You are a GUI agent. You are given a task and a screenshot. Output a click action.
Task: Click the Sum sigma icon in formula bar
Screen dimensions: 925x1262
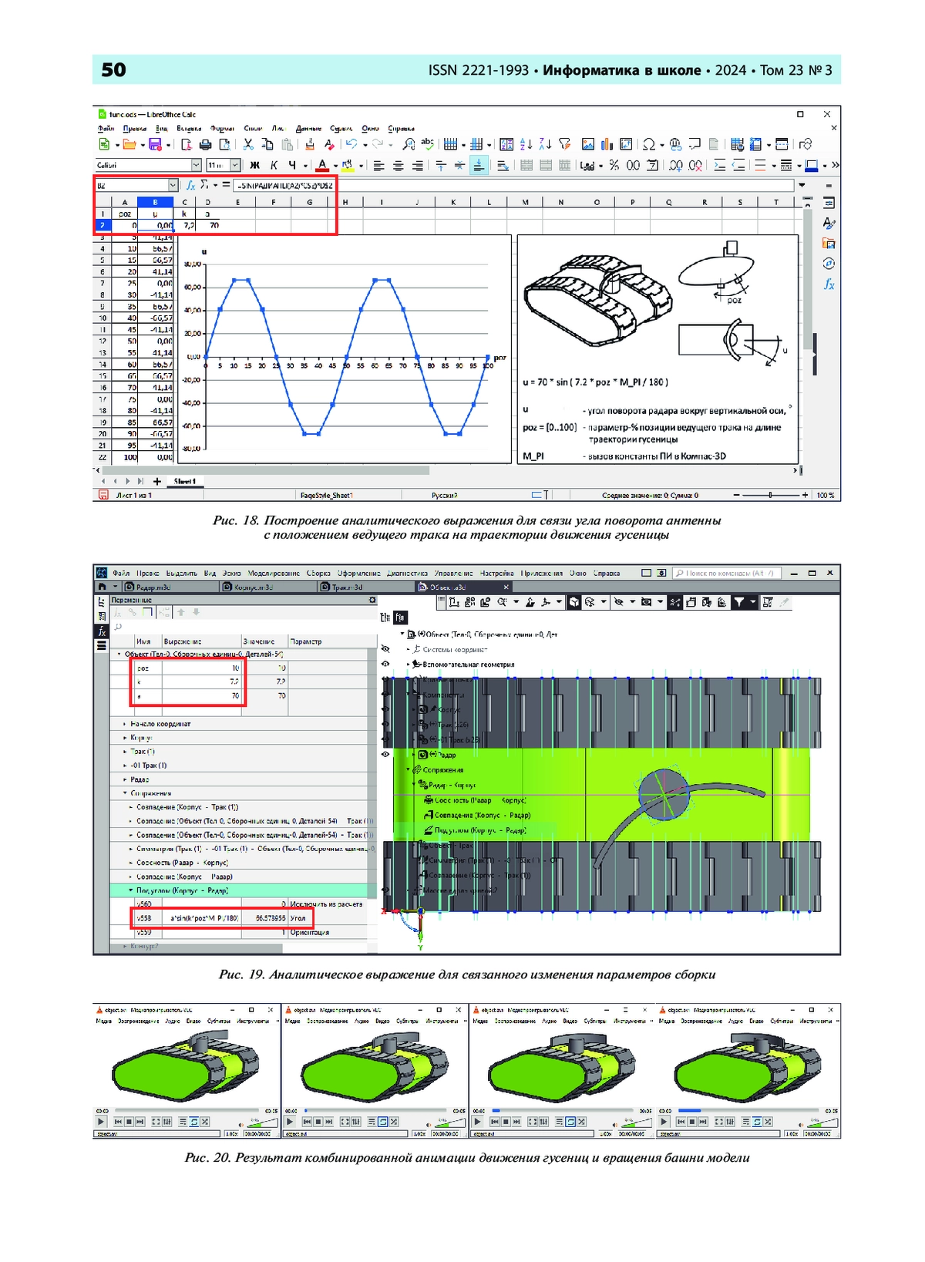point(204,185)
